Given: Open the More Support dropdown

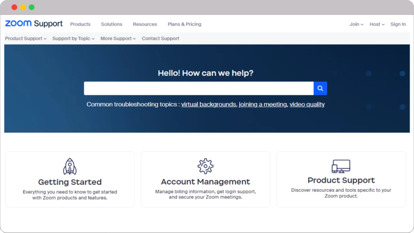Looking at the screenshot, I should point(118,38).
